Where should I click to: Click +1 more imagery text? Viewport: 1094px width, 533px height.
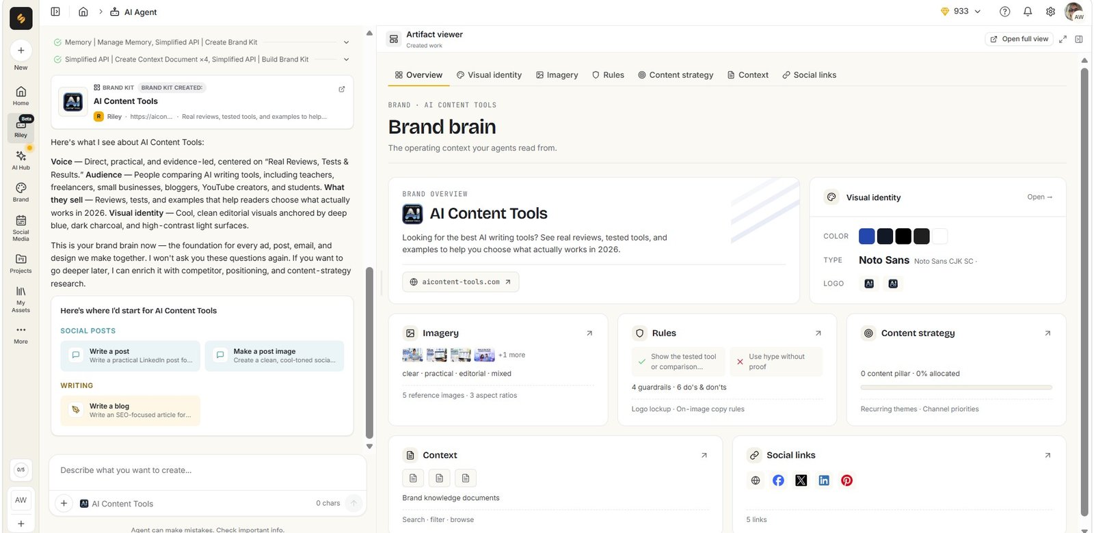pyautogui.click(x=511, y=355)
